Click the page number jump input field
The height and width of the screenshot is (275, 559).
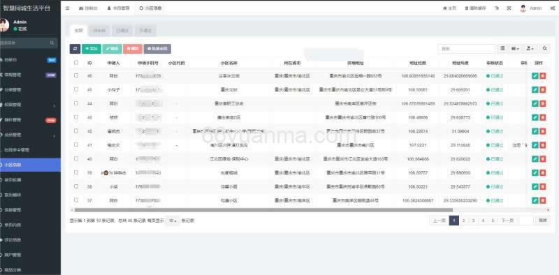coord(526,221)
